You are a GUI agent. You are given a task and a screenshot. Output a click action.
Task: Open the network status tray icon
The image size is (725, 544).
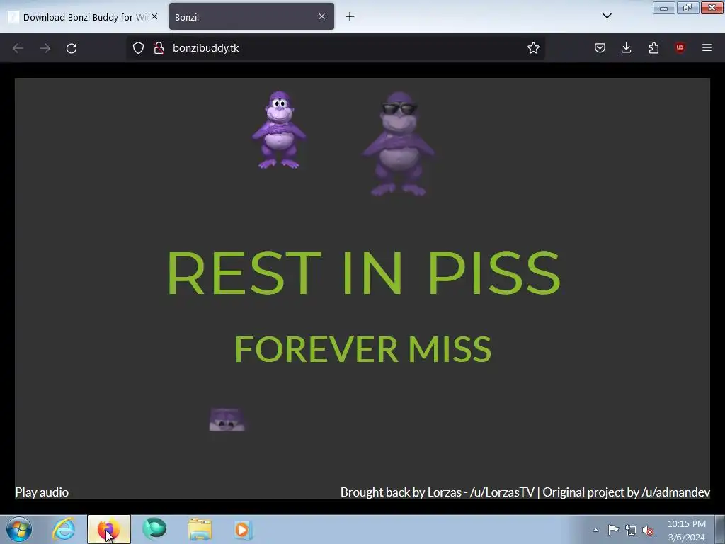coord(631,530)
